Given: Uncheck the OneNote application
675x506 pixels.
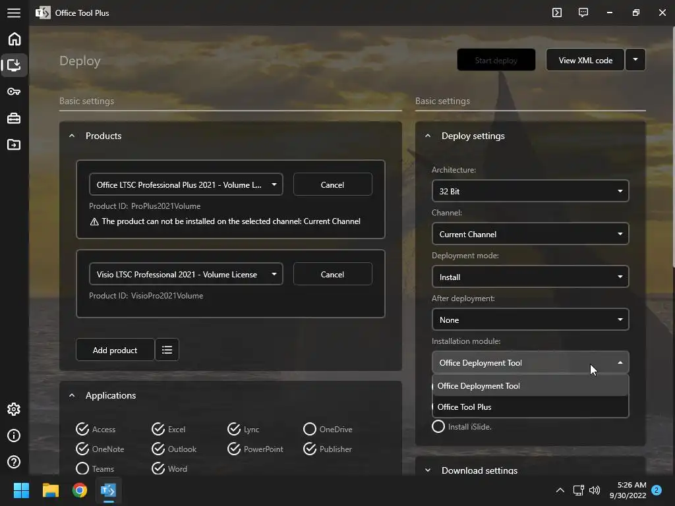Looking at the screenshot, I should 100,449.
